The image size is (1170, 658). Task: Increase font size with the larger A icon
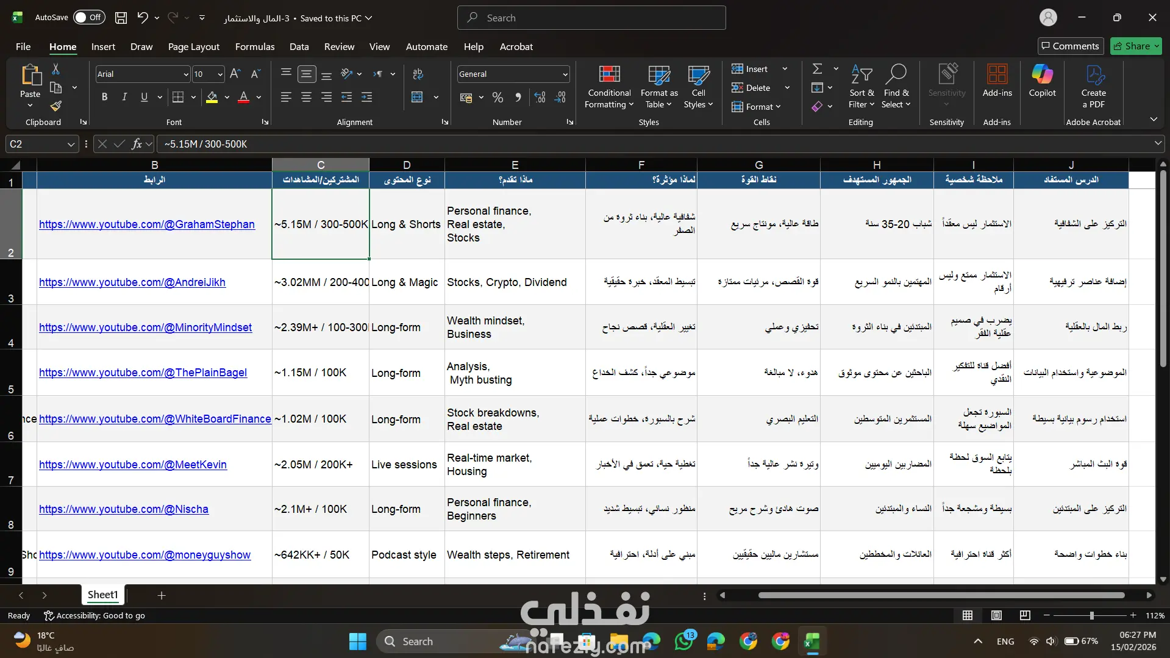[x=235, y=74]
